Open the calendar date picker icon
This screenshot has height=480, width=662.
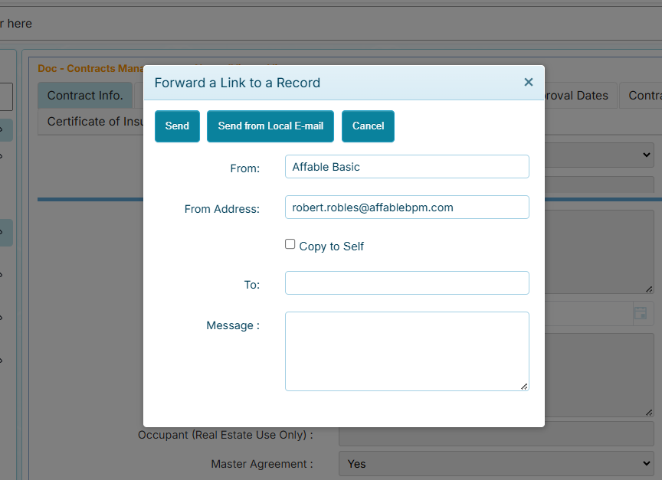pos(641,313)
